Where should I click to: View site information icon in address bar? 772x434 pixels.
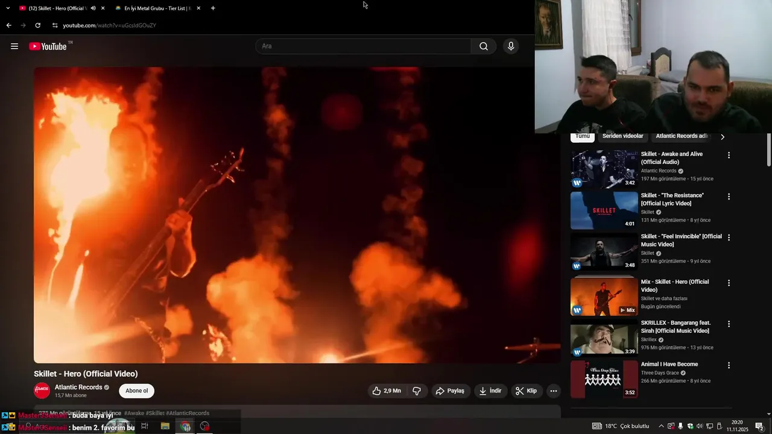pos(55,25)
